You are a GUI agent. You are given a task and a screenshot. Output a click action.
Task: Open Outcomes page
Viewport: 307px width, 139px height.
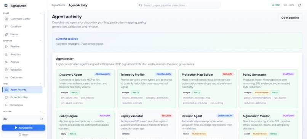22,77
